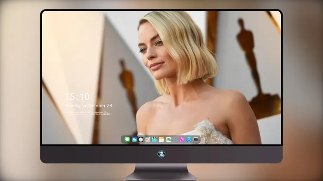Click the logo badge on monitor chin
This screenshot has width=323, height=181.
(161, 154)
